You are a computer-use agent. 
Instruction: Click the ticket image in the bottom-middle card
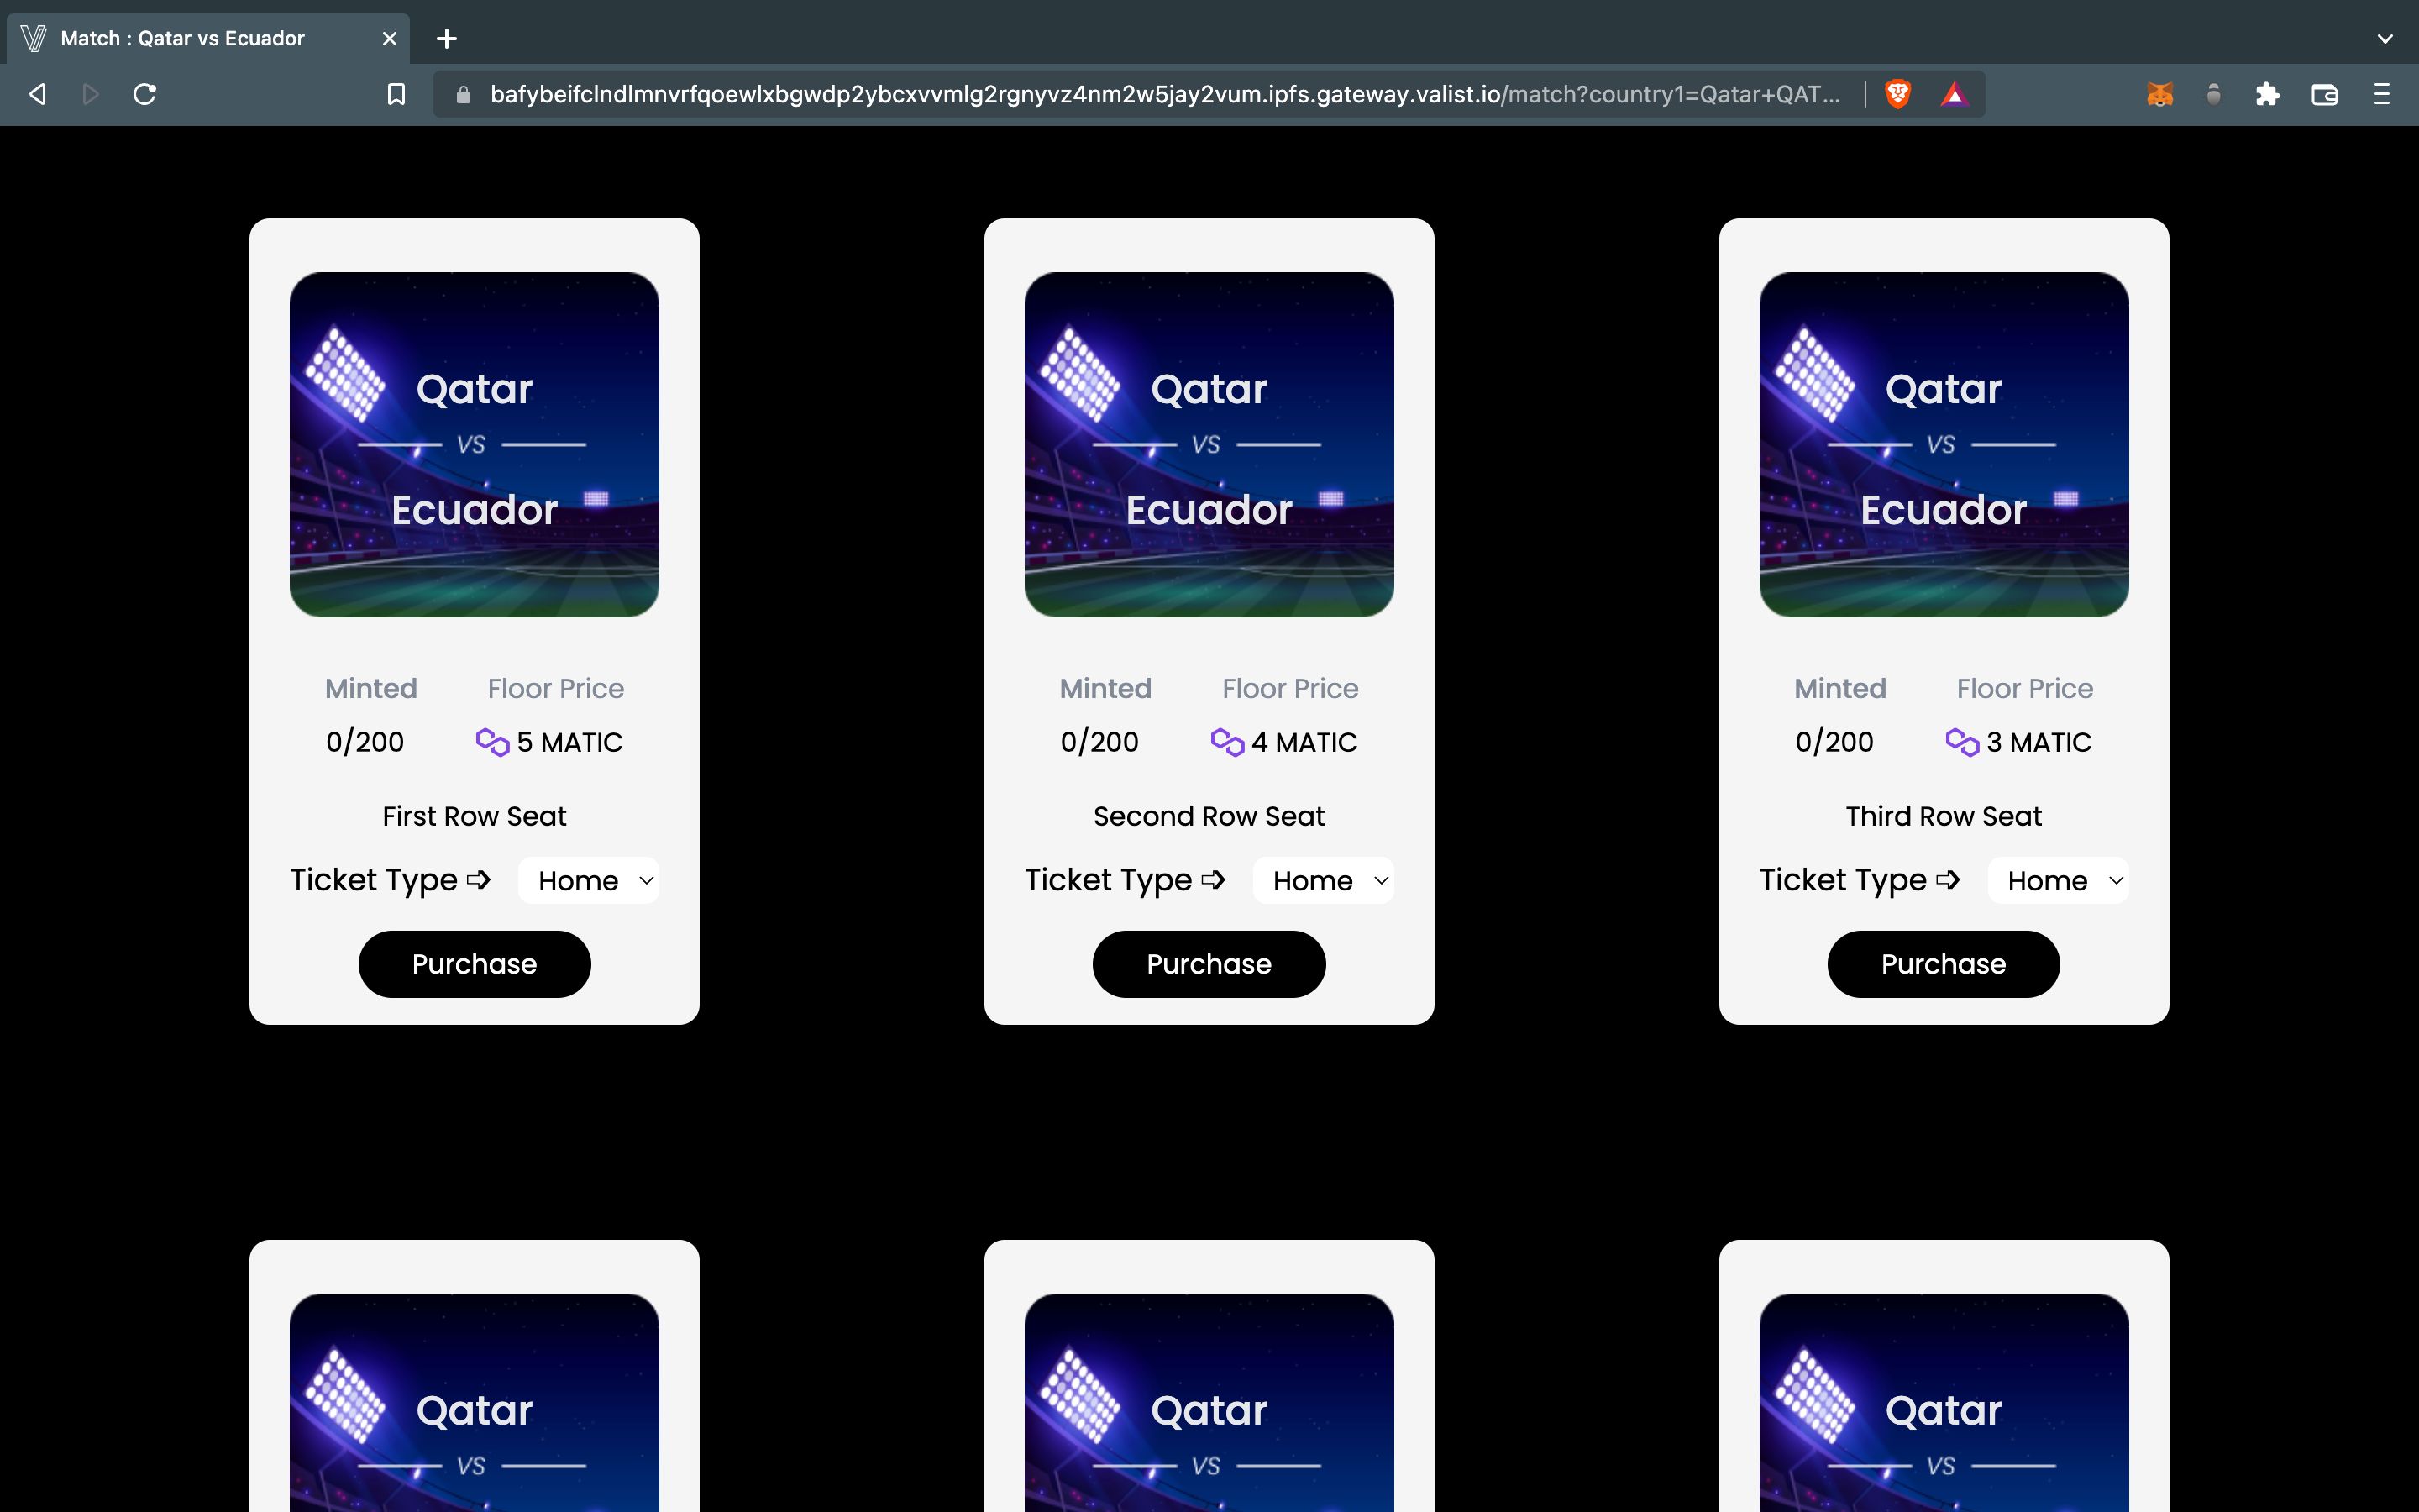coord(1209,1402)
